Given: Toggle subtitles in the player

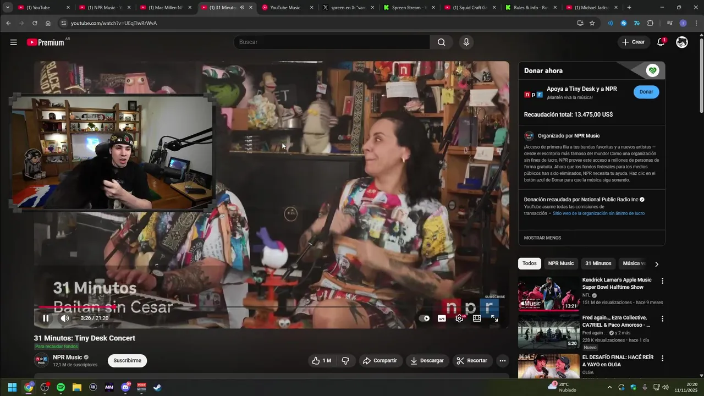Looking at the screenshot, I should click(x=442, y=318).
